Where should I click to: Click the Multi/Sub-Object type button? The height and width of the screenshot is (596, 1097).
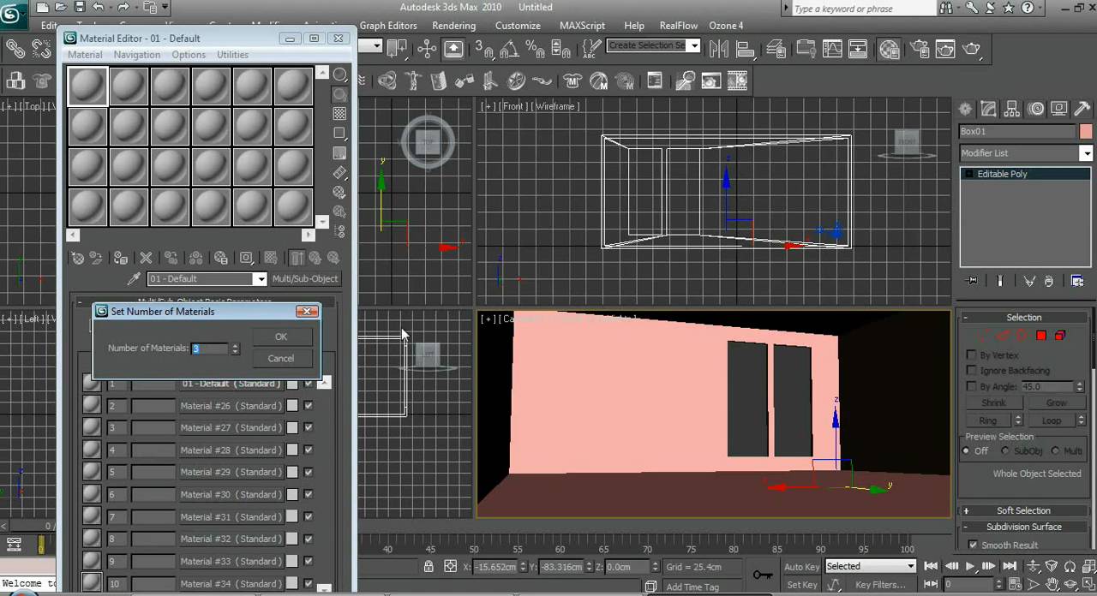pos(305,278)
